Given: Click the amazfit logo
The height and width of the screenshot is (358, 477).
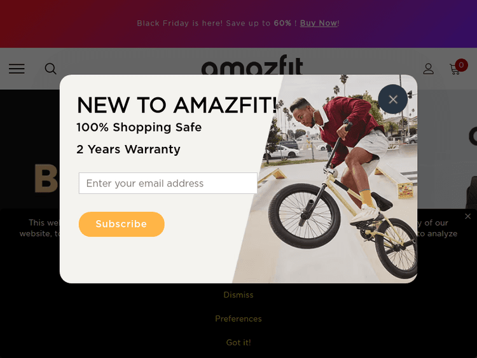Looking at the screenshot, I should (252, 65).
